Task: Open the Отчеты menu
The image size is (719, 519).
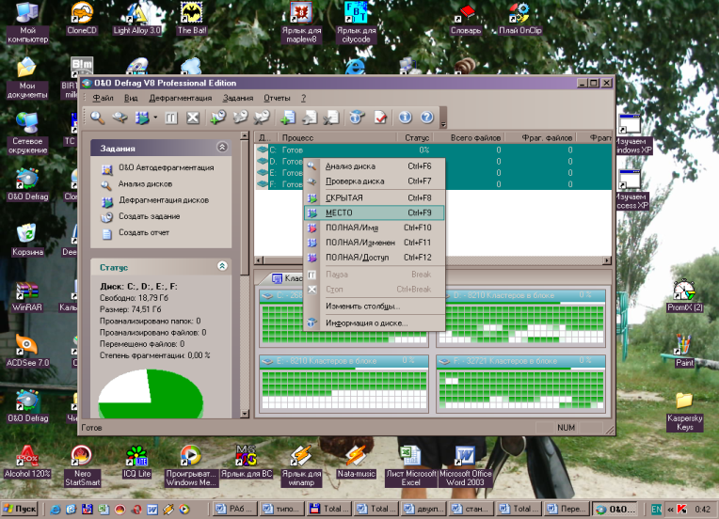Action: tap(277, 98)
